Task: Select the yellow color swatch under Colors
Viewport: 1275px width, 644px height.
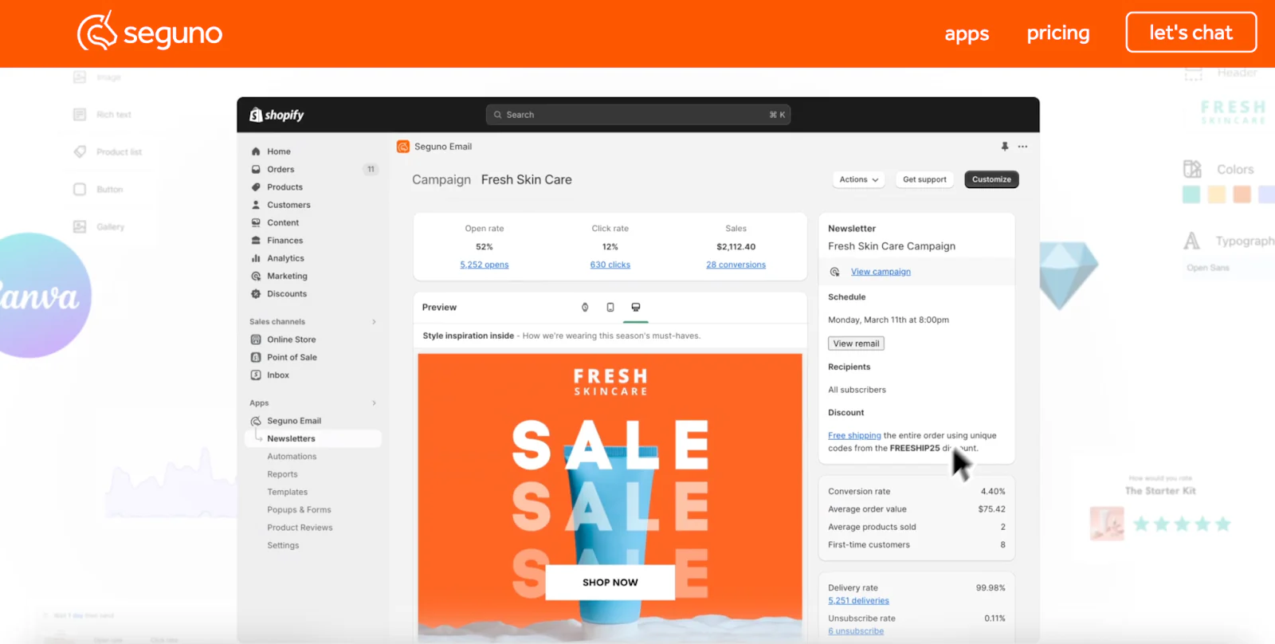Action: pos(1217,194)
